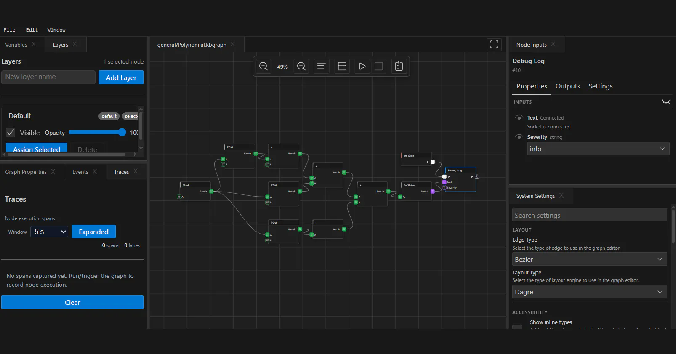Open the Edge Type Bezier dropdown

(x=589, y=259)
